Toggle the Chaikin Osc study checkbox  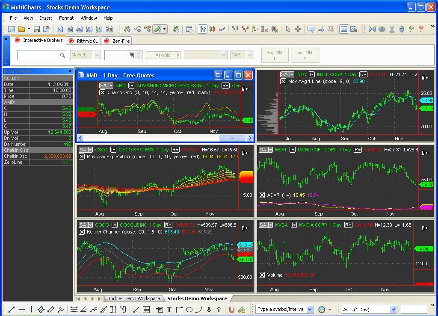[102, 92]
